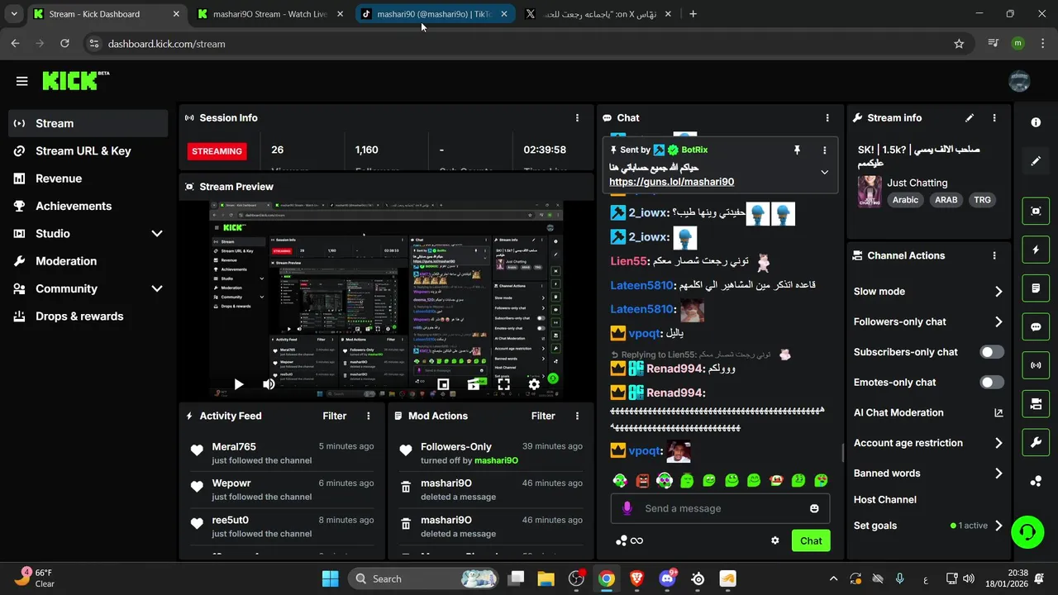
Task: Open Account age restriction arrow
Action: click(x=998, y=443)
